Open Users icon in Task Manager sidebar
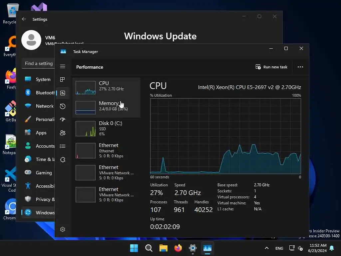This screenshot has width=341, height=256. point(63,133)
